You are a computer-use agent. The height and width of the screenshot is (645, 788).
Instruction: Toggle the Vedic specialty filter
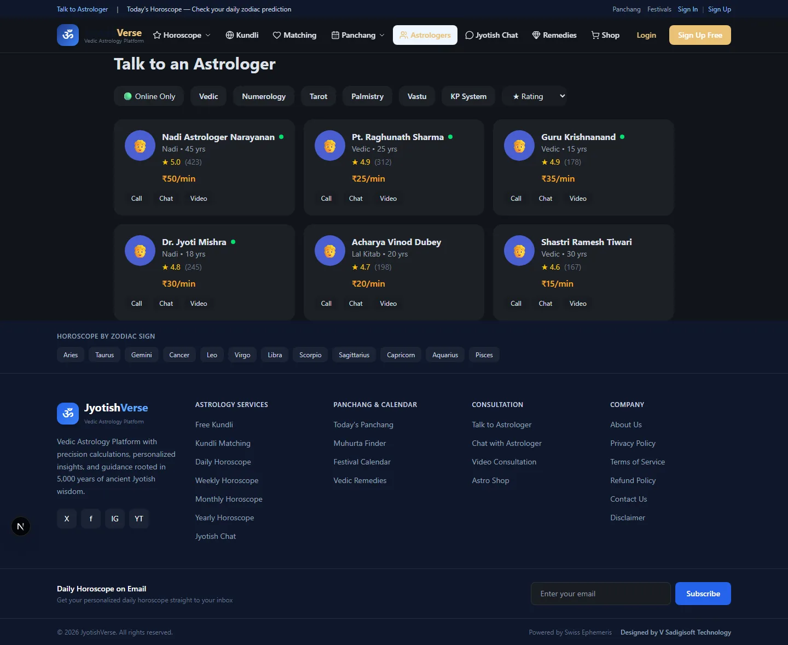(x=208, y=96)
